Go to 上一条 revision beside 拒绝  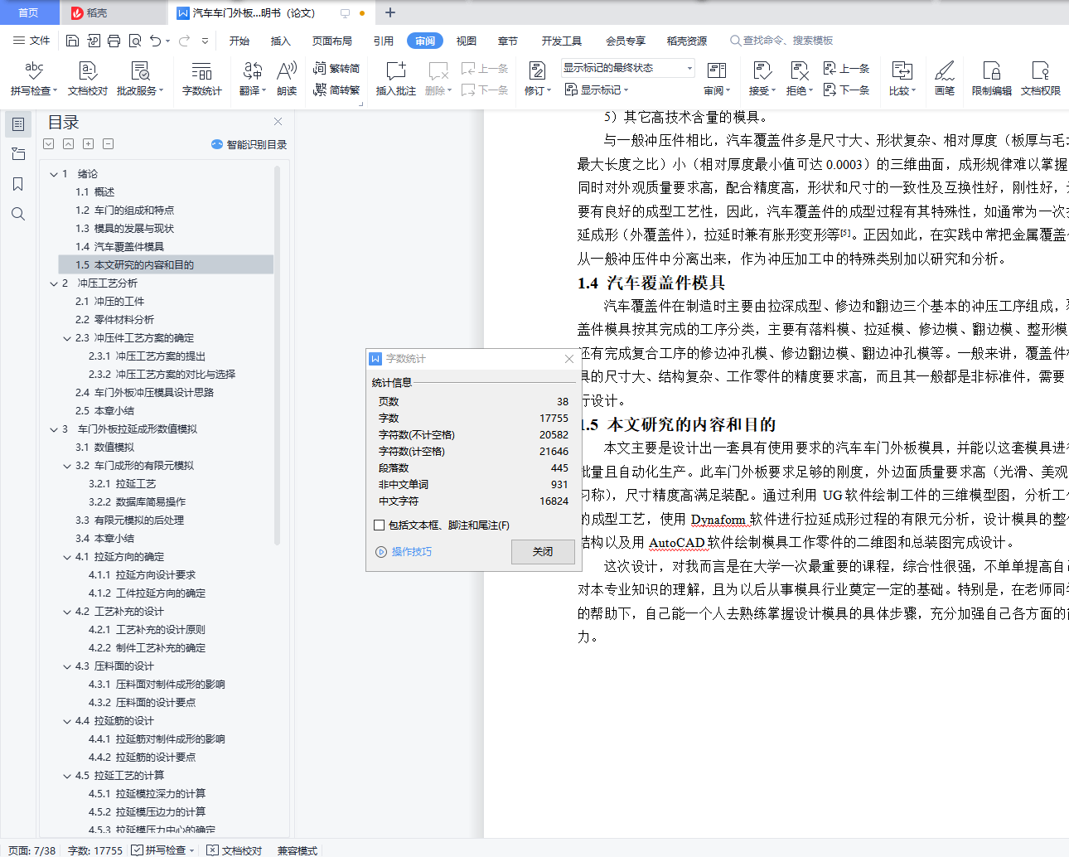847,69
